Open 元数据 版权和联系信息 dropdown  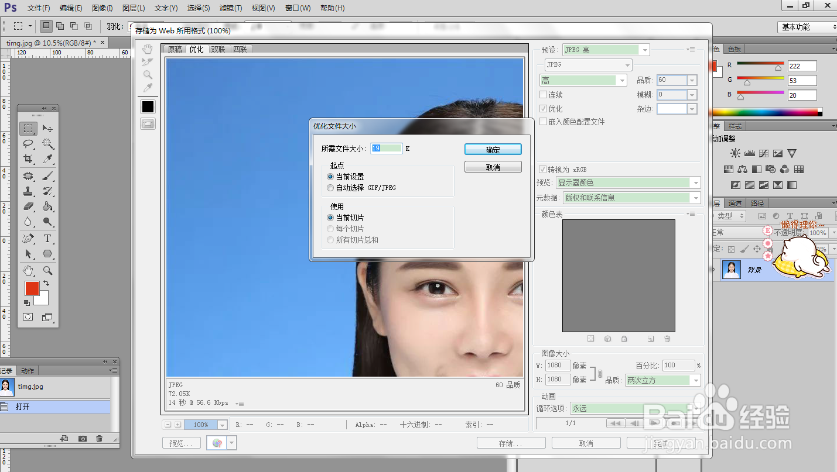(x=631, y=198)
